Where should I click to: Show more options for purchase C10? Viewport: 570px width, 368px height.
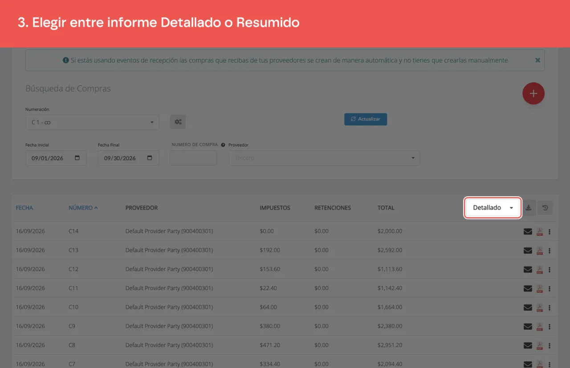point(550,307)
